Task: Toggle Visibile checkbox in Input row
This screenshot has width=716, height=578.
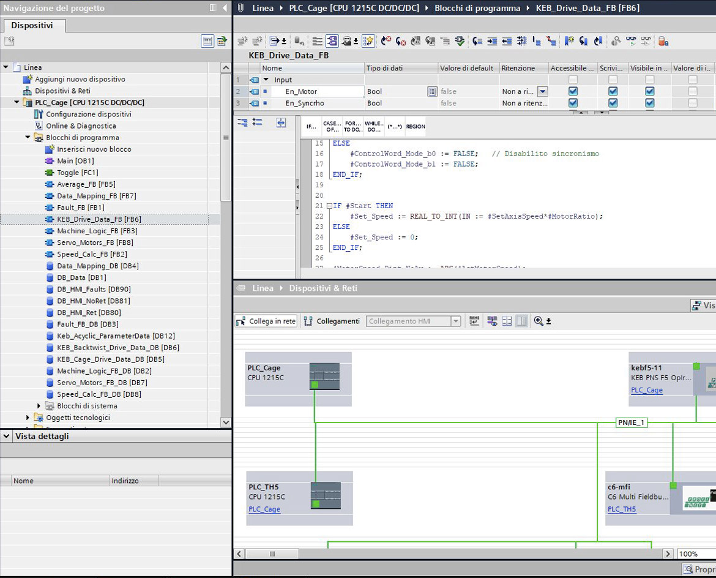Action: [x=649, y=80]
